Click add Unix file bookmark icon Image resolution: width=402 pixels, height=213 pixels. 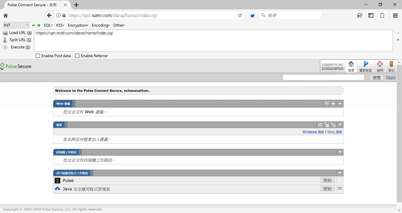point(334,125)
